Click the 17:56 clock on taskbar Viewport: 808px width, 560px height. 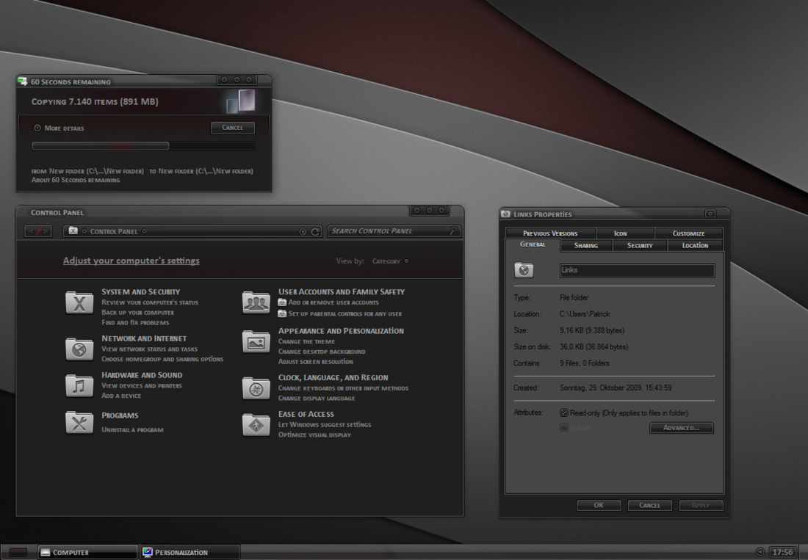(782, 552)
